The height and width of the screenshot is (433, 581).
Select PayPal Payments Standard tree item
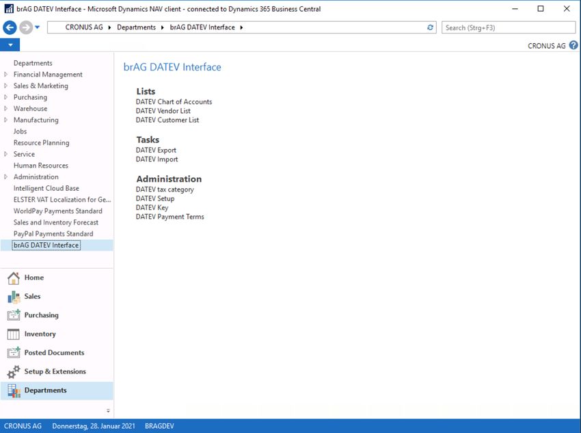click(x=53, y=233)
